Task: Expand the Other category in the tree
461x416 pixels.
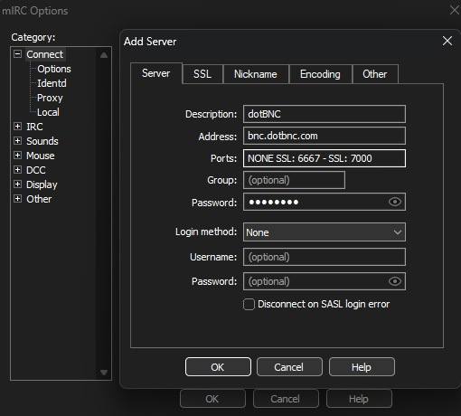Action: [18, 199]
